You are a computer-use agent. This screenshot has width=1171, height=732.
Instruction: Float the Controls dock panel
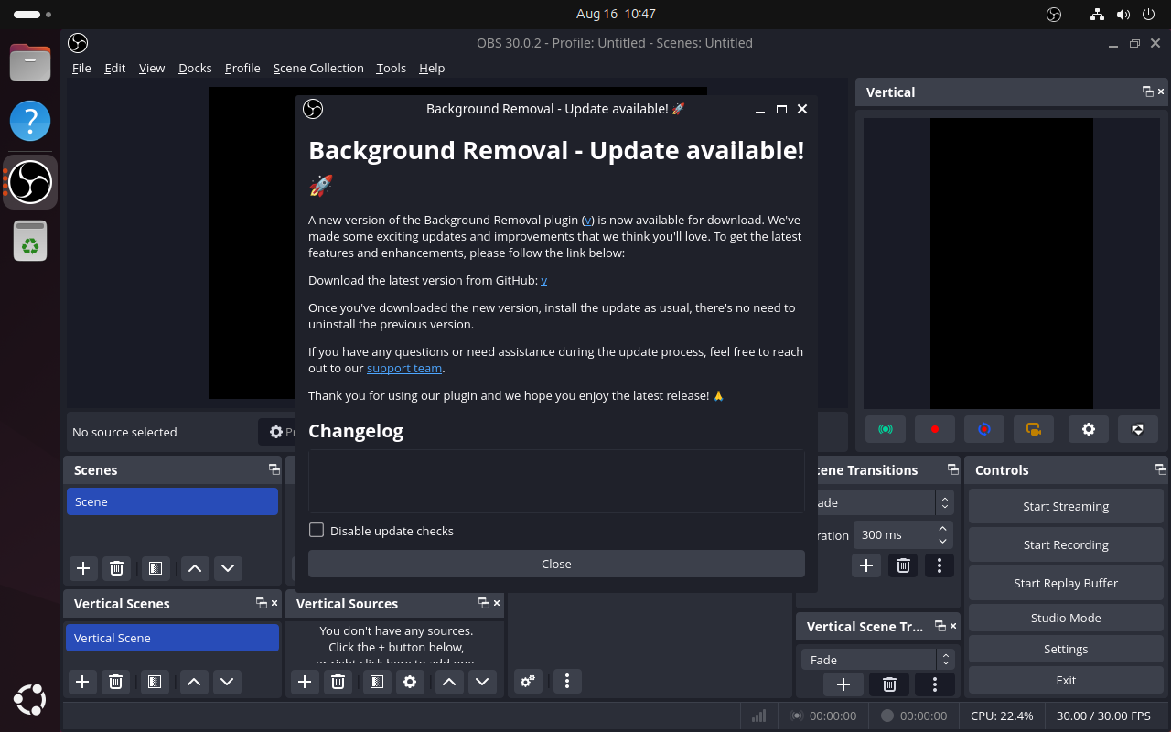click(1161, 469)
